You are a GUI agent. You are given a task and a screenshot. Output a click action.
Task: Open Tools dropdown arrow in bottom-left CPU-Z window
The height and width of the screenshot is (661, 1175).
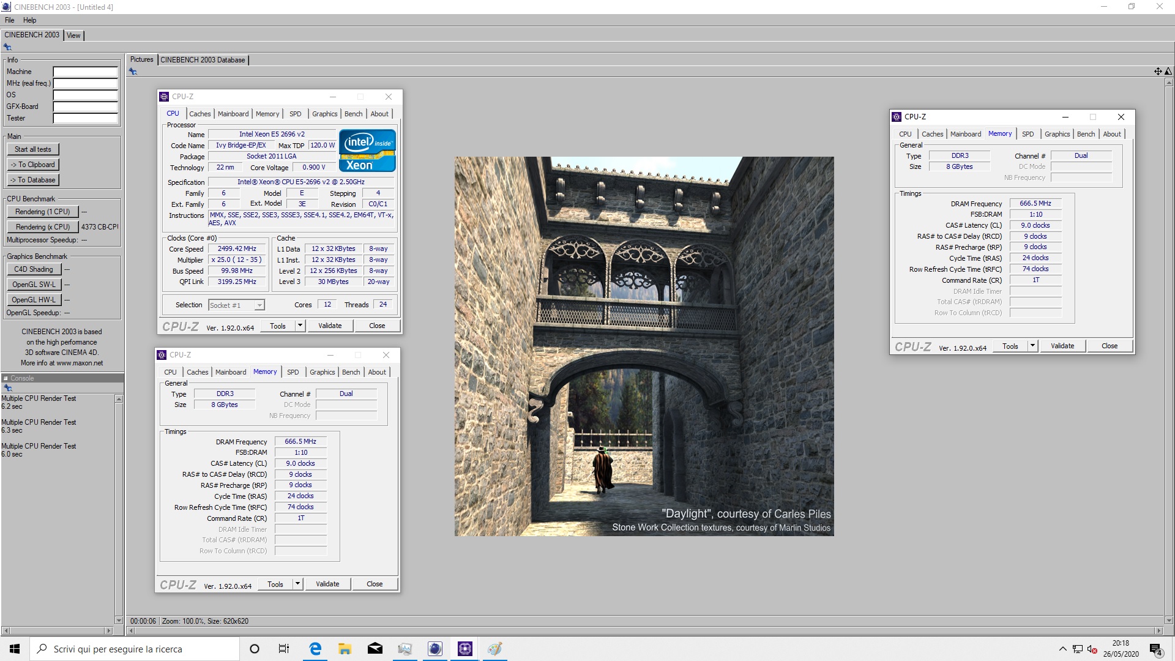(297, 584)
